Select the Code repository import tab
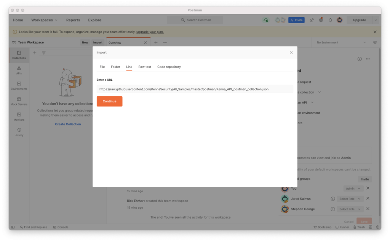This screenshot has width=390, height=241. 169,67
